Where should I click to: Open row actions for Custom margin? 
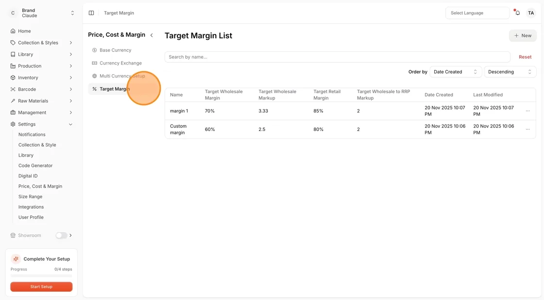coord(527,129)
